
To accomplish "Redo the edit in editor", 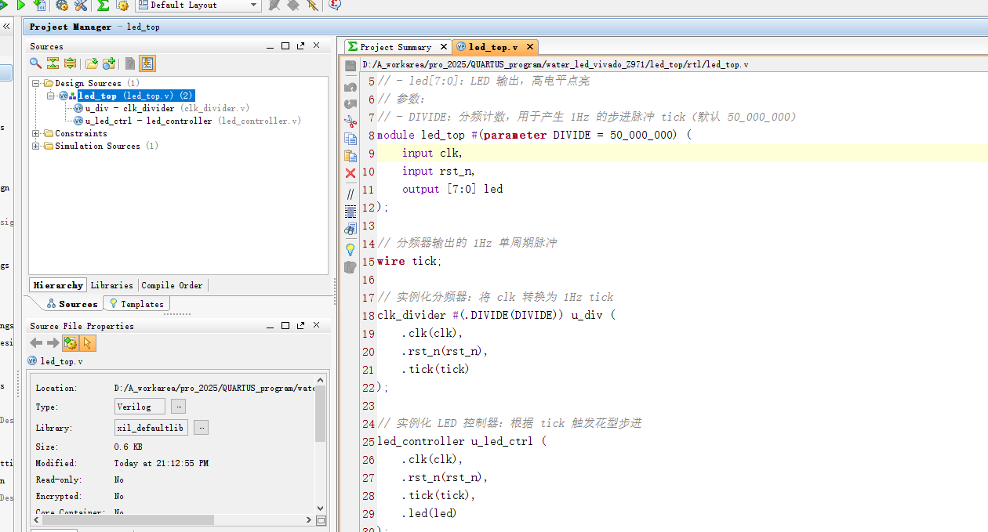I will (x=351, y=103).
